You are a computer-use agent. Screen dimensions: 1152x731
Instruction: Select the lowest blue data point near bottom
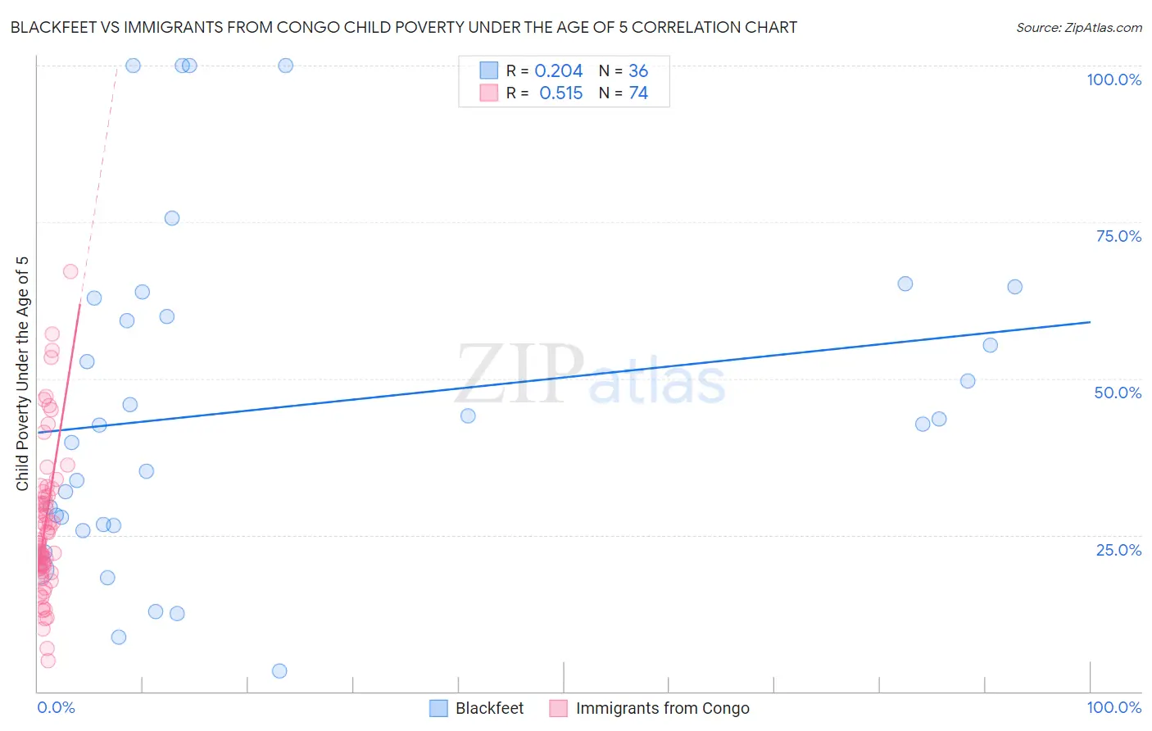(279, 671)
